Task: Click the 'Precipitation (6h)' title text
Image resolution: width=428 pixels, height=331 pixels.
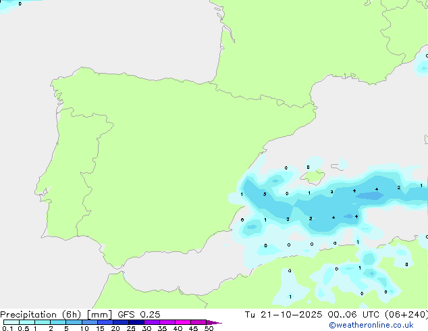Action: (41, 315)
